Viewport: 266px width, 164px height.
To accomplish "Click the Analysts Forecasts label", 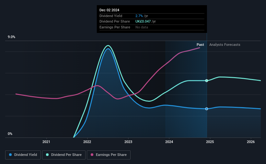I will 225,45.
